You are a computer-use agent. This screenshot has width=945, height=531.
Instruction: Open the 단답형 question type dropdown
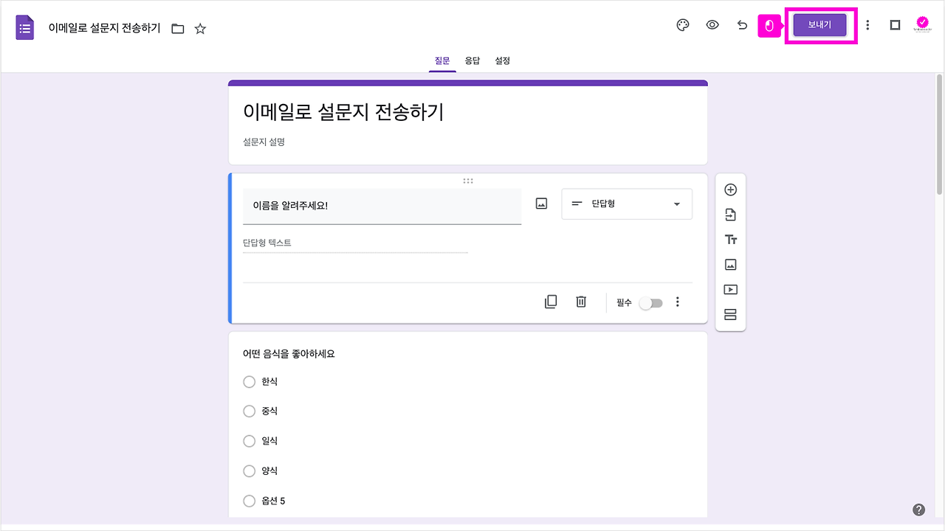(626, 204)
